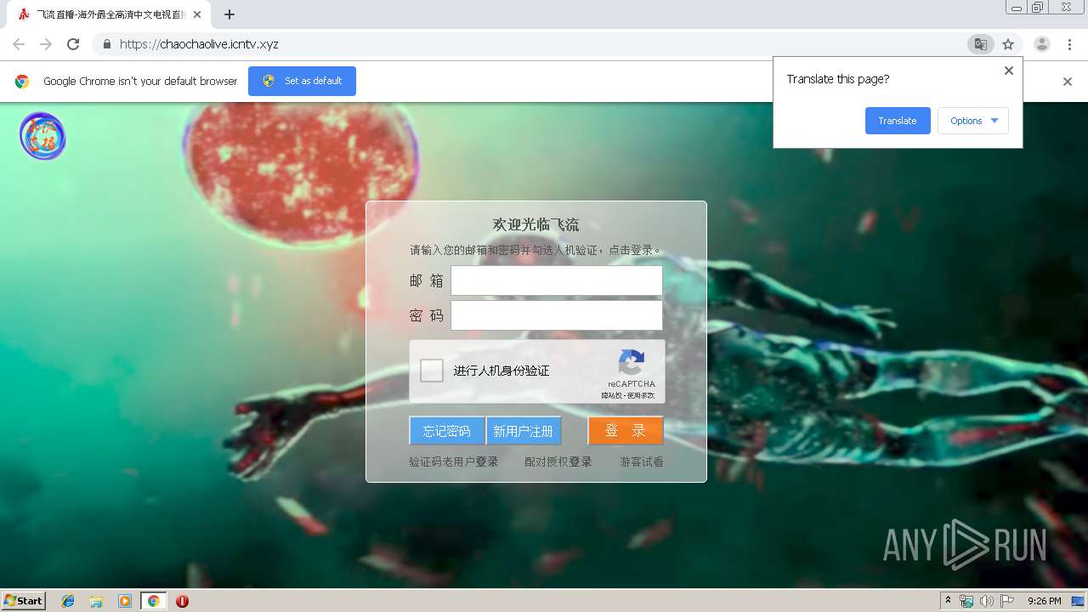Click the browser forward arrow
The height and width of the screenshot is (612, 1088).
[46, 44]
